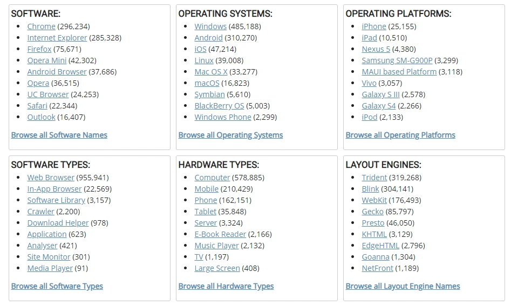
Task: Open the Large Screen link
Action: pyautogui.click(x=217, y=268)
